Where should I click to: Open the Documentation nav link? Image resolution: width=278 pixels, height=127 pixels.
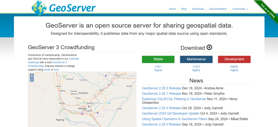[218, 9]
